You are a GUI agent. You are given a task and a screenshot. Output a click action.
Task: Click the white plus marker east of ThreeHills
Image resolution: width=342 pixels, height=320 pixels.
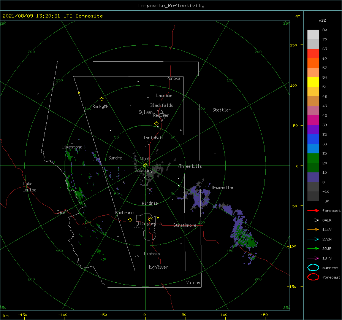[215, 153]
